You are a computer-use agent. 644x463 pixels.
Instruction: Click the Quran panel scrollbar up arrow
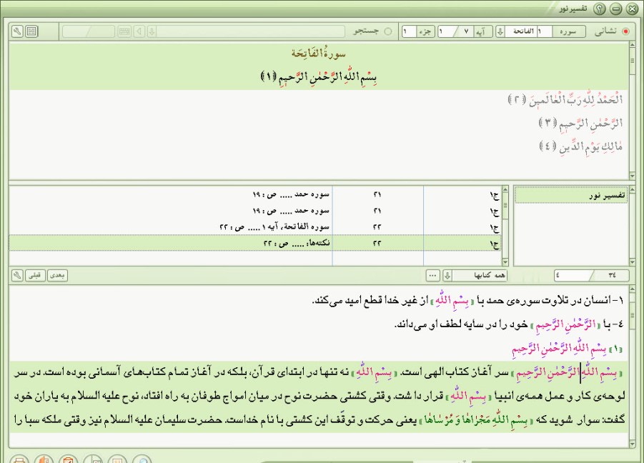(x=633, y=46)
